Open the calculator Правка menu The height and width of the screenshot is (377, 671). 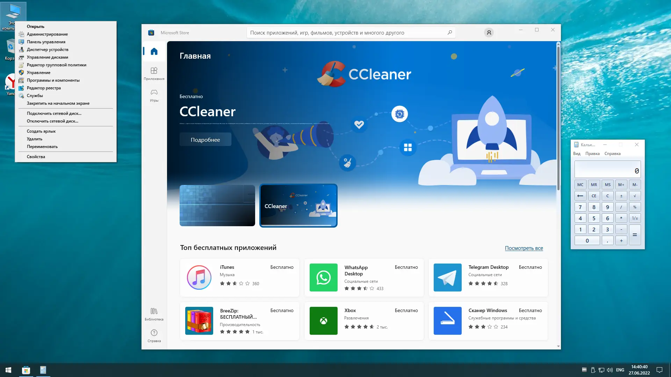pyautogui.click(x=592, y=154)
